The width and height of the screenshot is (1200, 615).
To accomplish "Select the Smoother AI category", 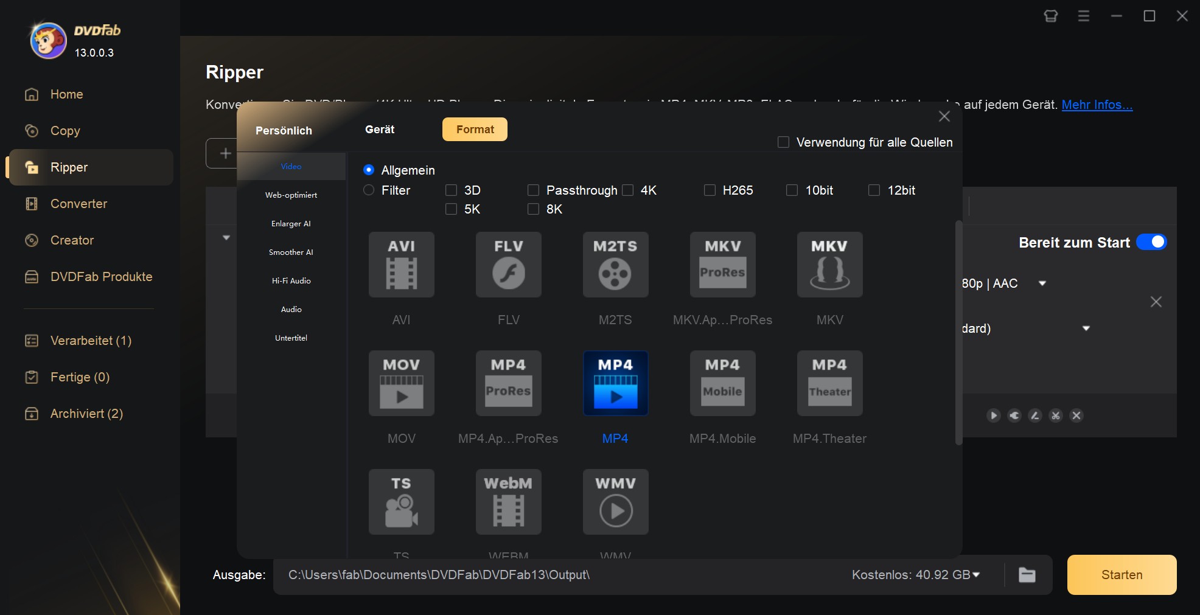I will [x=291, y=252].
